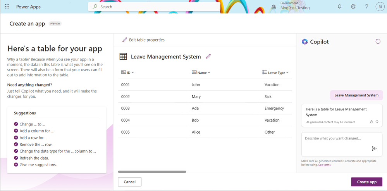This screenshot has height=191, width=387.
Task: Click Vacation in John's row
Action: tap(272, 84)
